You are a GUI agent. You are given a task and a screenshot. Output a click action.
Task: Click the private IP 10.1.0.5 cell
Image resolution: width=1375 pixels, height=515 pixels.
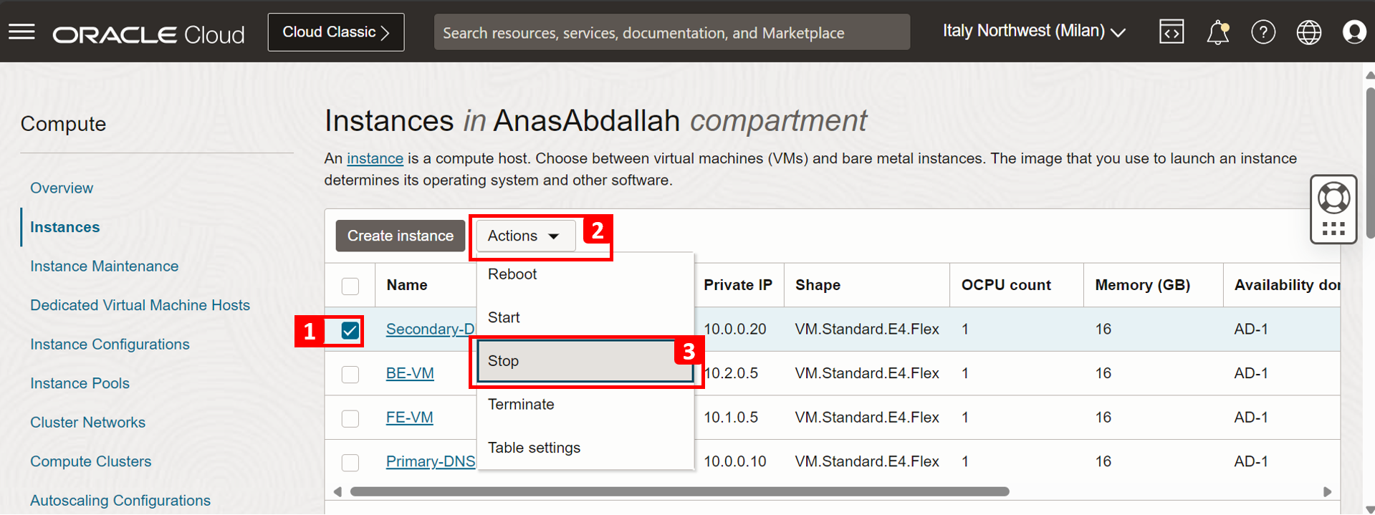coord(731,417)
